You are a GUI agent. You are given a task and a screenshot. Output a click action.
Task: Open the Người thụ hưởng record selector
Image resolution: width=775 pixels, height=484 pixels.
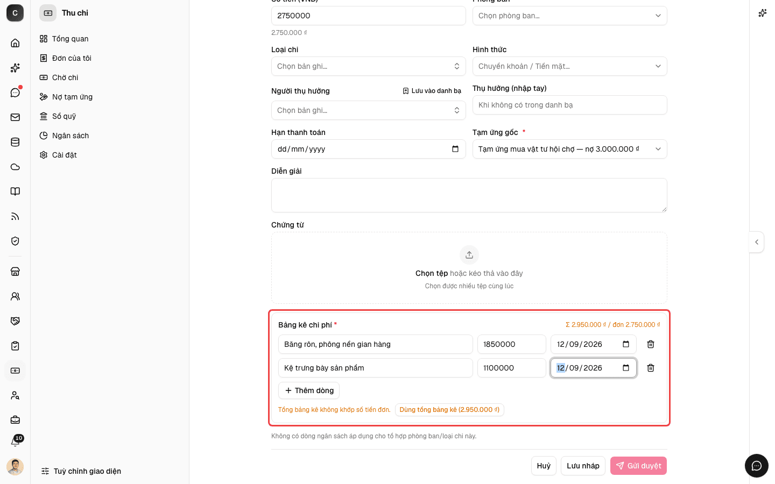pyautogui.click(x=369, y=110)
